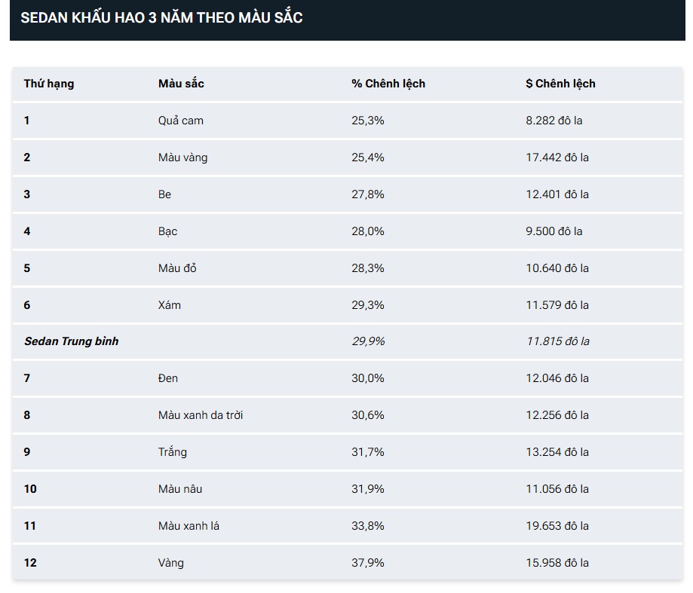This screenshot has height=593, width=693.
Task: Select the '% Chênh lệch' column header
Action: click(388, 84)
